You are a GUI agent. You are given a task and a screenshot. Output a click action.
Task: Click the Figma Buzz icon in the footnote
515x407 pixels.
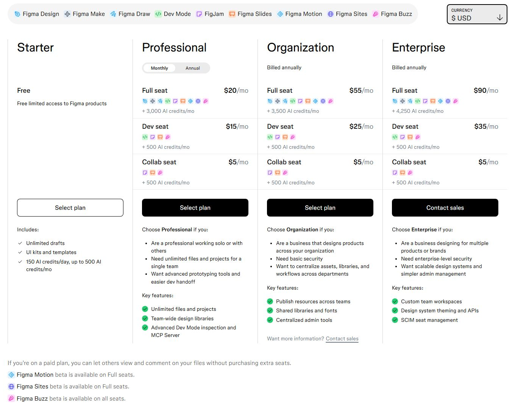pos(11,398)
